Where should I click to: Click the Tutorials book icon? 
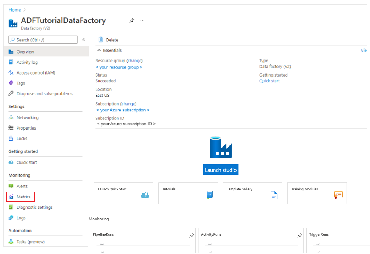point(210,195)
